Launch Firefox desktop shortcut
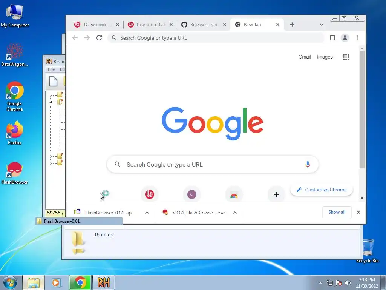This screenshot has width=386, height=290. click(15, 133)
